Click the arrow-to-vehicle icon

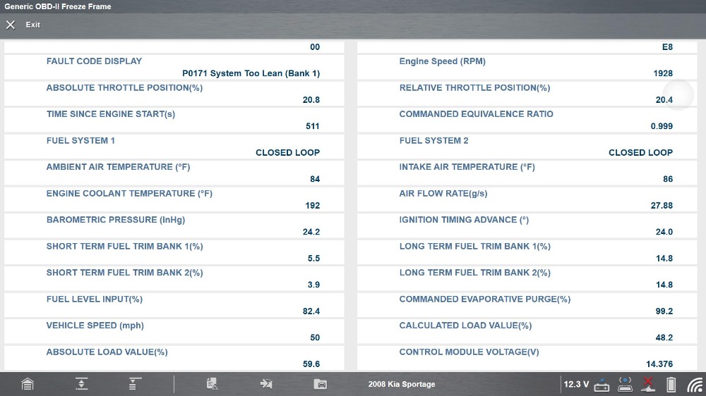coord(266,384)
